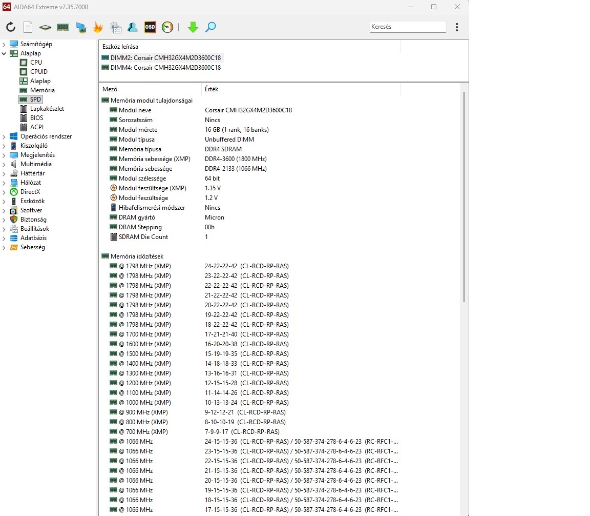Select the Memória sebessége (XMP) row
This screenshot has height=516, width=590.
pos(250,159)
